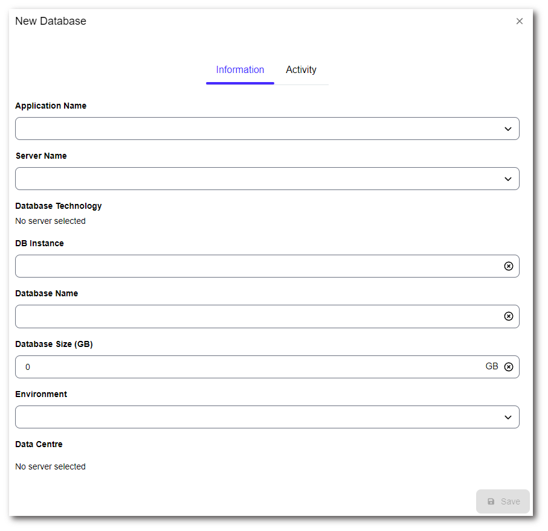Switch to the Information tab
This screenshot has height=531, width=548.
pyautogui.click(x=240, y=70)
